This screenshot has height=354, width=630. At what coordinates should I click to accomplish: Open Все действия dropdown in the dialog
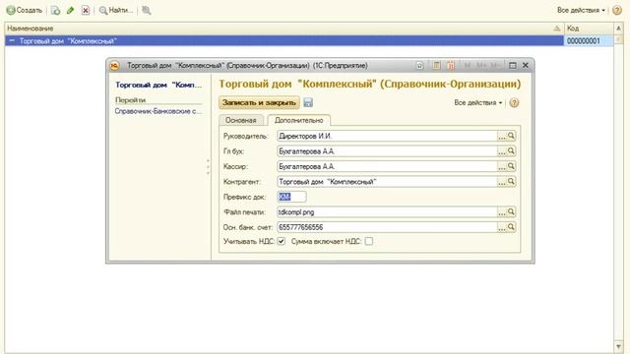click(x=478, y=102)
